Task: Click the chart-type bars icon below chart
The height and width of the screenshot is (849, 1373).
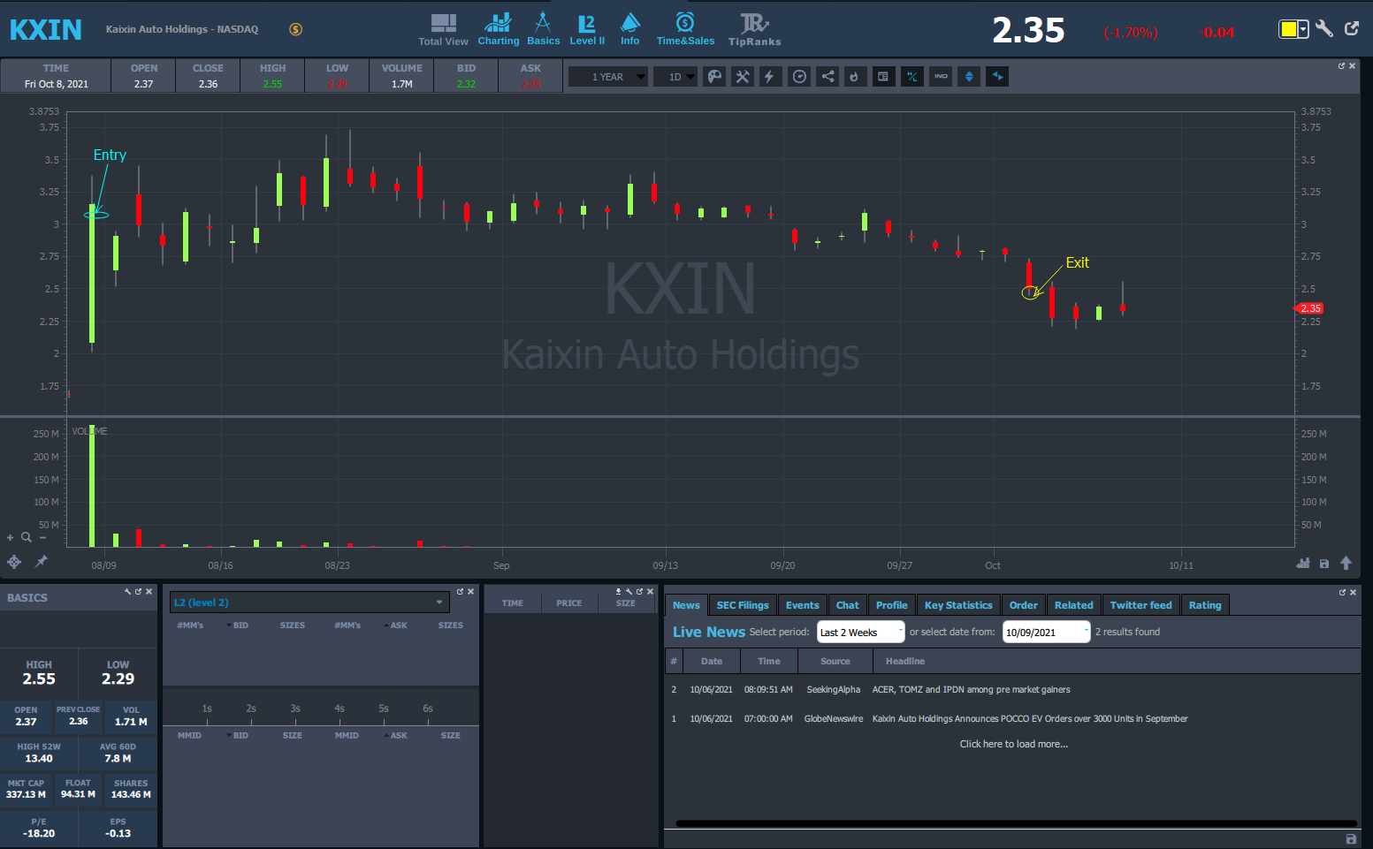Action: (x=1303, y=563)
